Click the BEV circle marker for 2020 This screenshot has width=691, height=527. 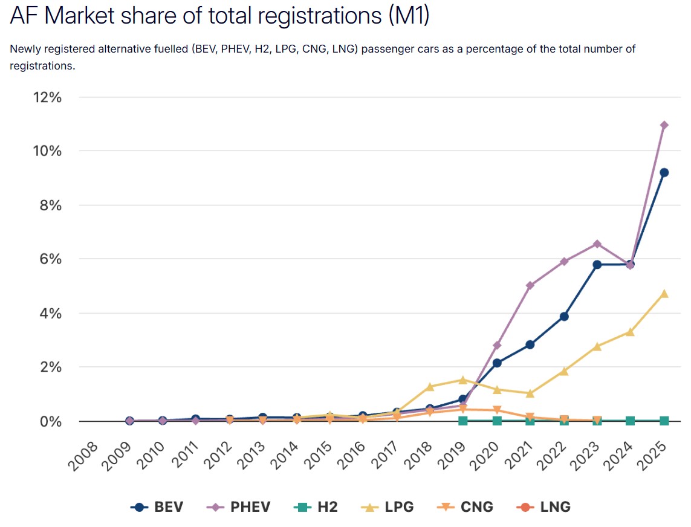497,363
